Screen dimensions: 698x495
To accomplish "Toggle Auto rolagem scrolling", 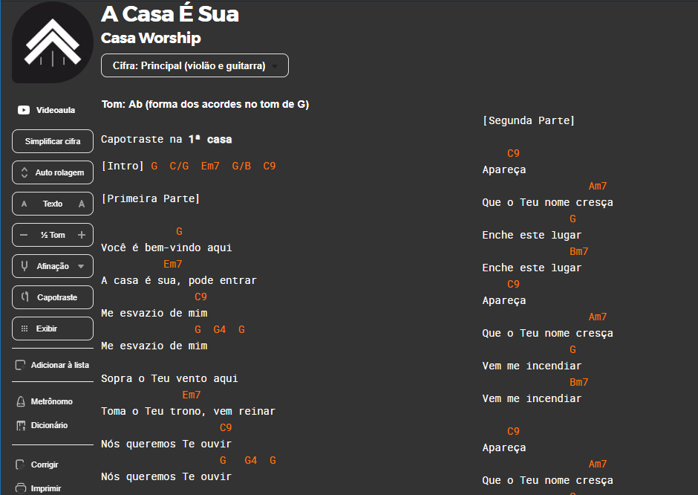I will click(53, 172).
